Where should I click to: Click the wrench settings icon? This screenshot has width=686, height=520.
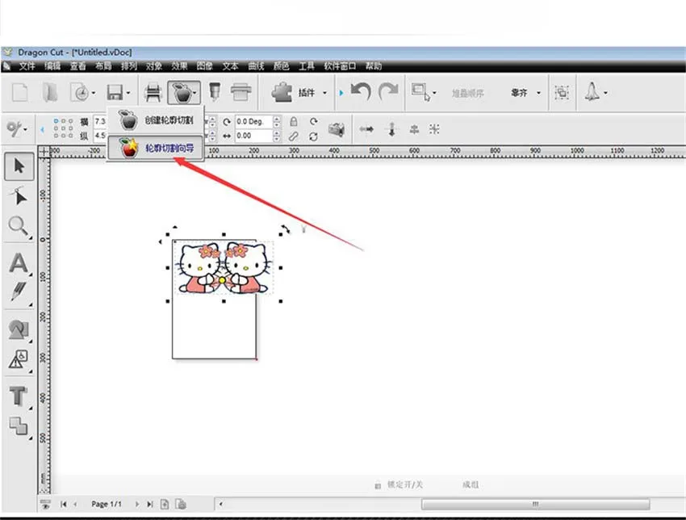14,128
